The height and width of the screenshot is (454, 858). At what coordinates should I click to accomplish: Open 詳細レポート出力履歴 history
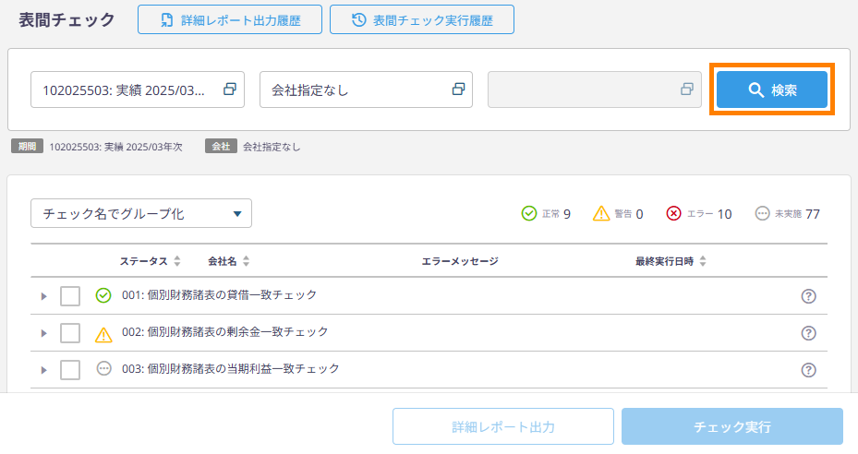click(x=230, y=19)
